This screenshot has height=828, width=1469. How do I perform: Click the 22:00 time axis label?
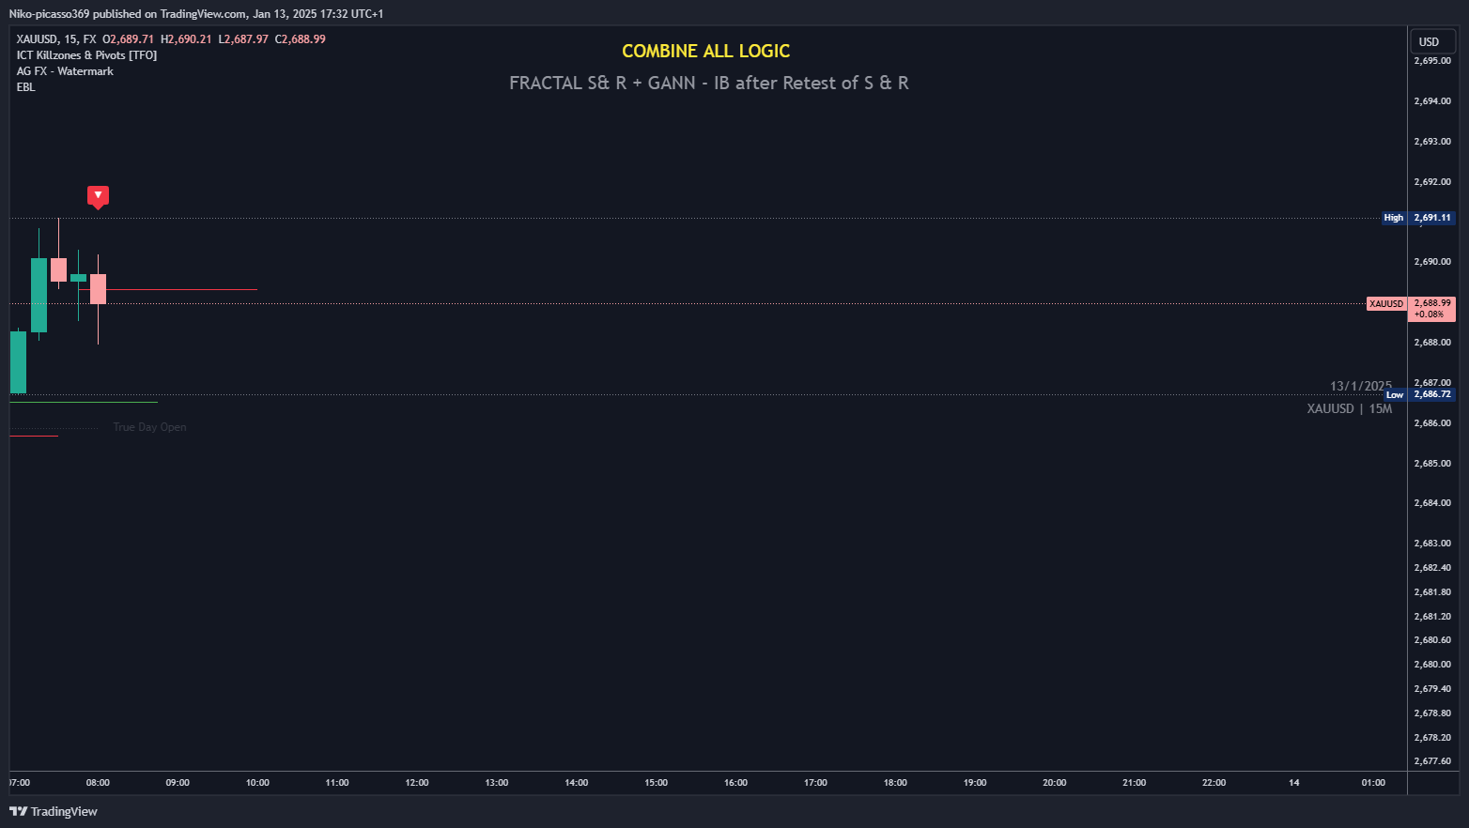(x=1214, y=782)
